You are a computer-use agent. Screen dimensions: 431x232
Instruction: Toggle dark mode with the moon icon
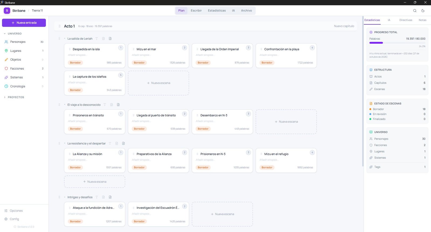tap(423, 11)
